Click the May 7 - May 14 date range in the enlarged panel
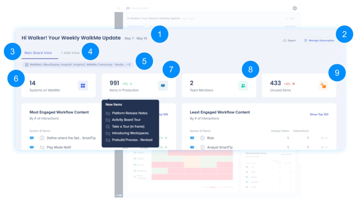This screenshot has height=202, width=360. click(136, 39)
